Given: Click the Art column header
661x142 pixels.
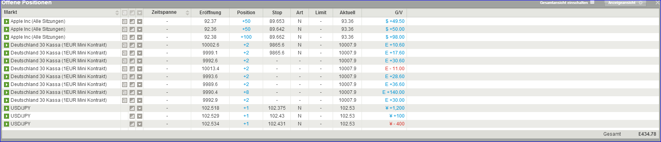Looking at the screenshot, I should (299, 13).
